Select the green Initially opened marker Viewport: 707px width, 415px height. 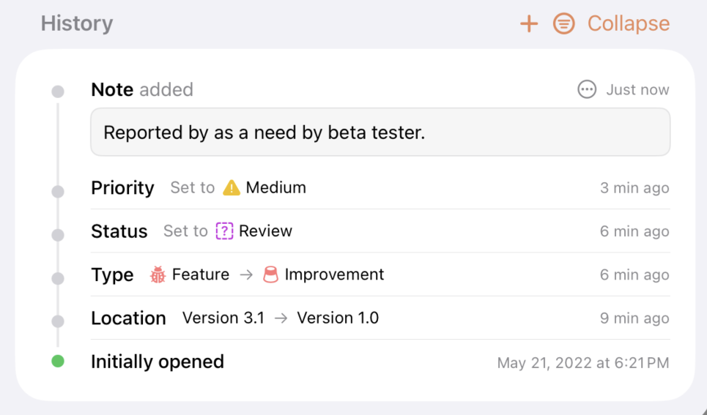(58, 362)
